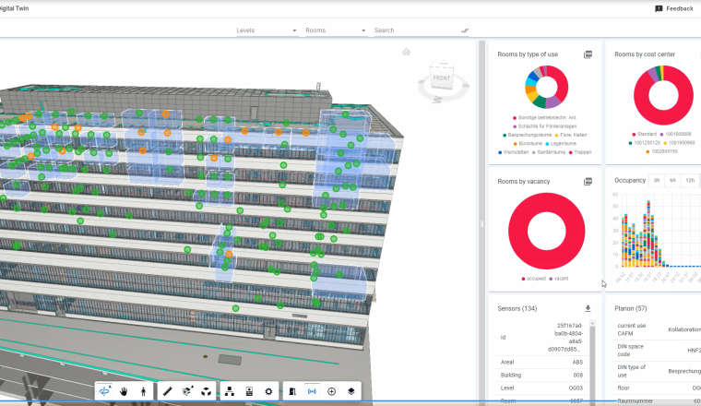Toggle 'occupied' legend entry in vacancy chart

pyautogui.click(x=537, y=278)
